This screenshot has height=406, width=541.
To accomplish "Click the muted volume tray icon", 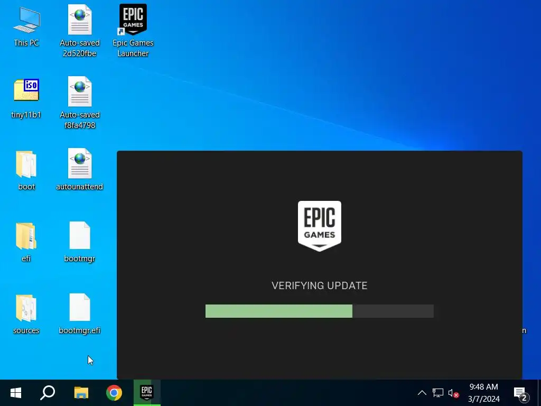I will pyautogui.click(x=453, y=393).
